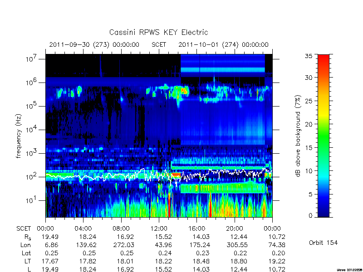Click the dark blue bottom of the colorbar

pyautogui.click(x=324, y=212)
